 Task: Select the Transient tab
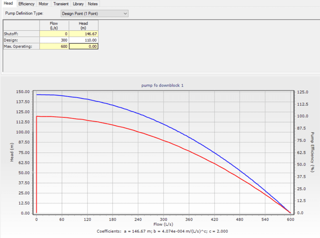coord(61,4)
